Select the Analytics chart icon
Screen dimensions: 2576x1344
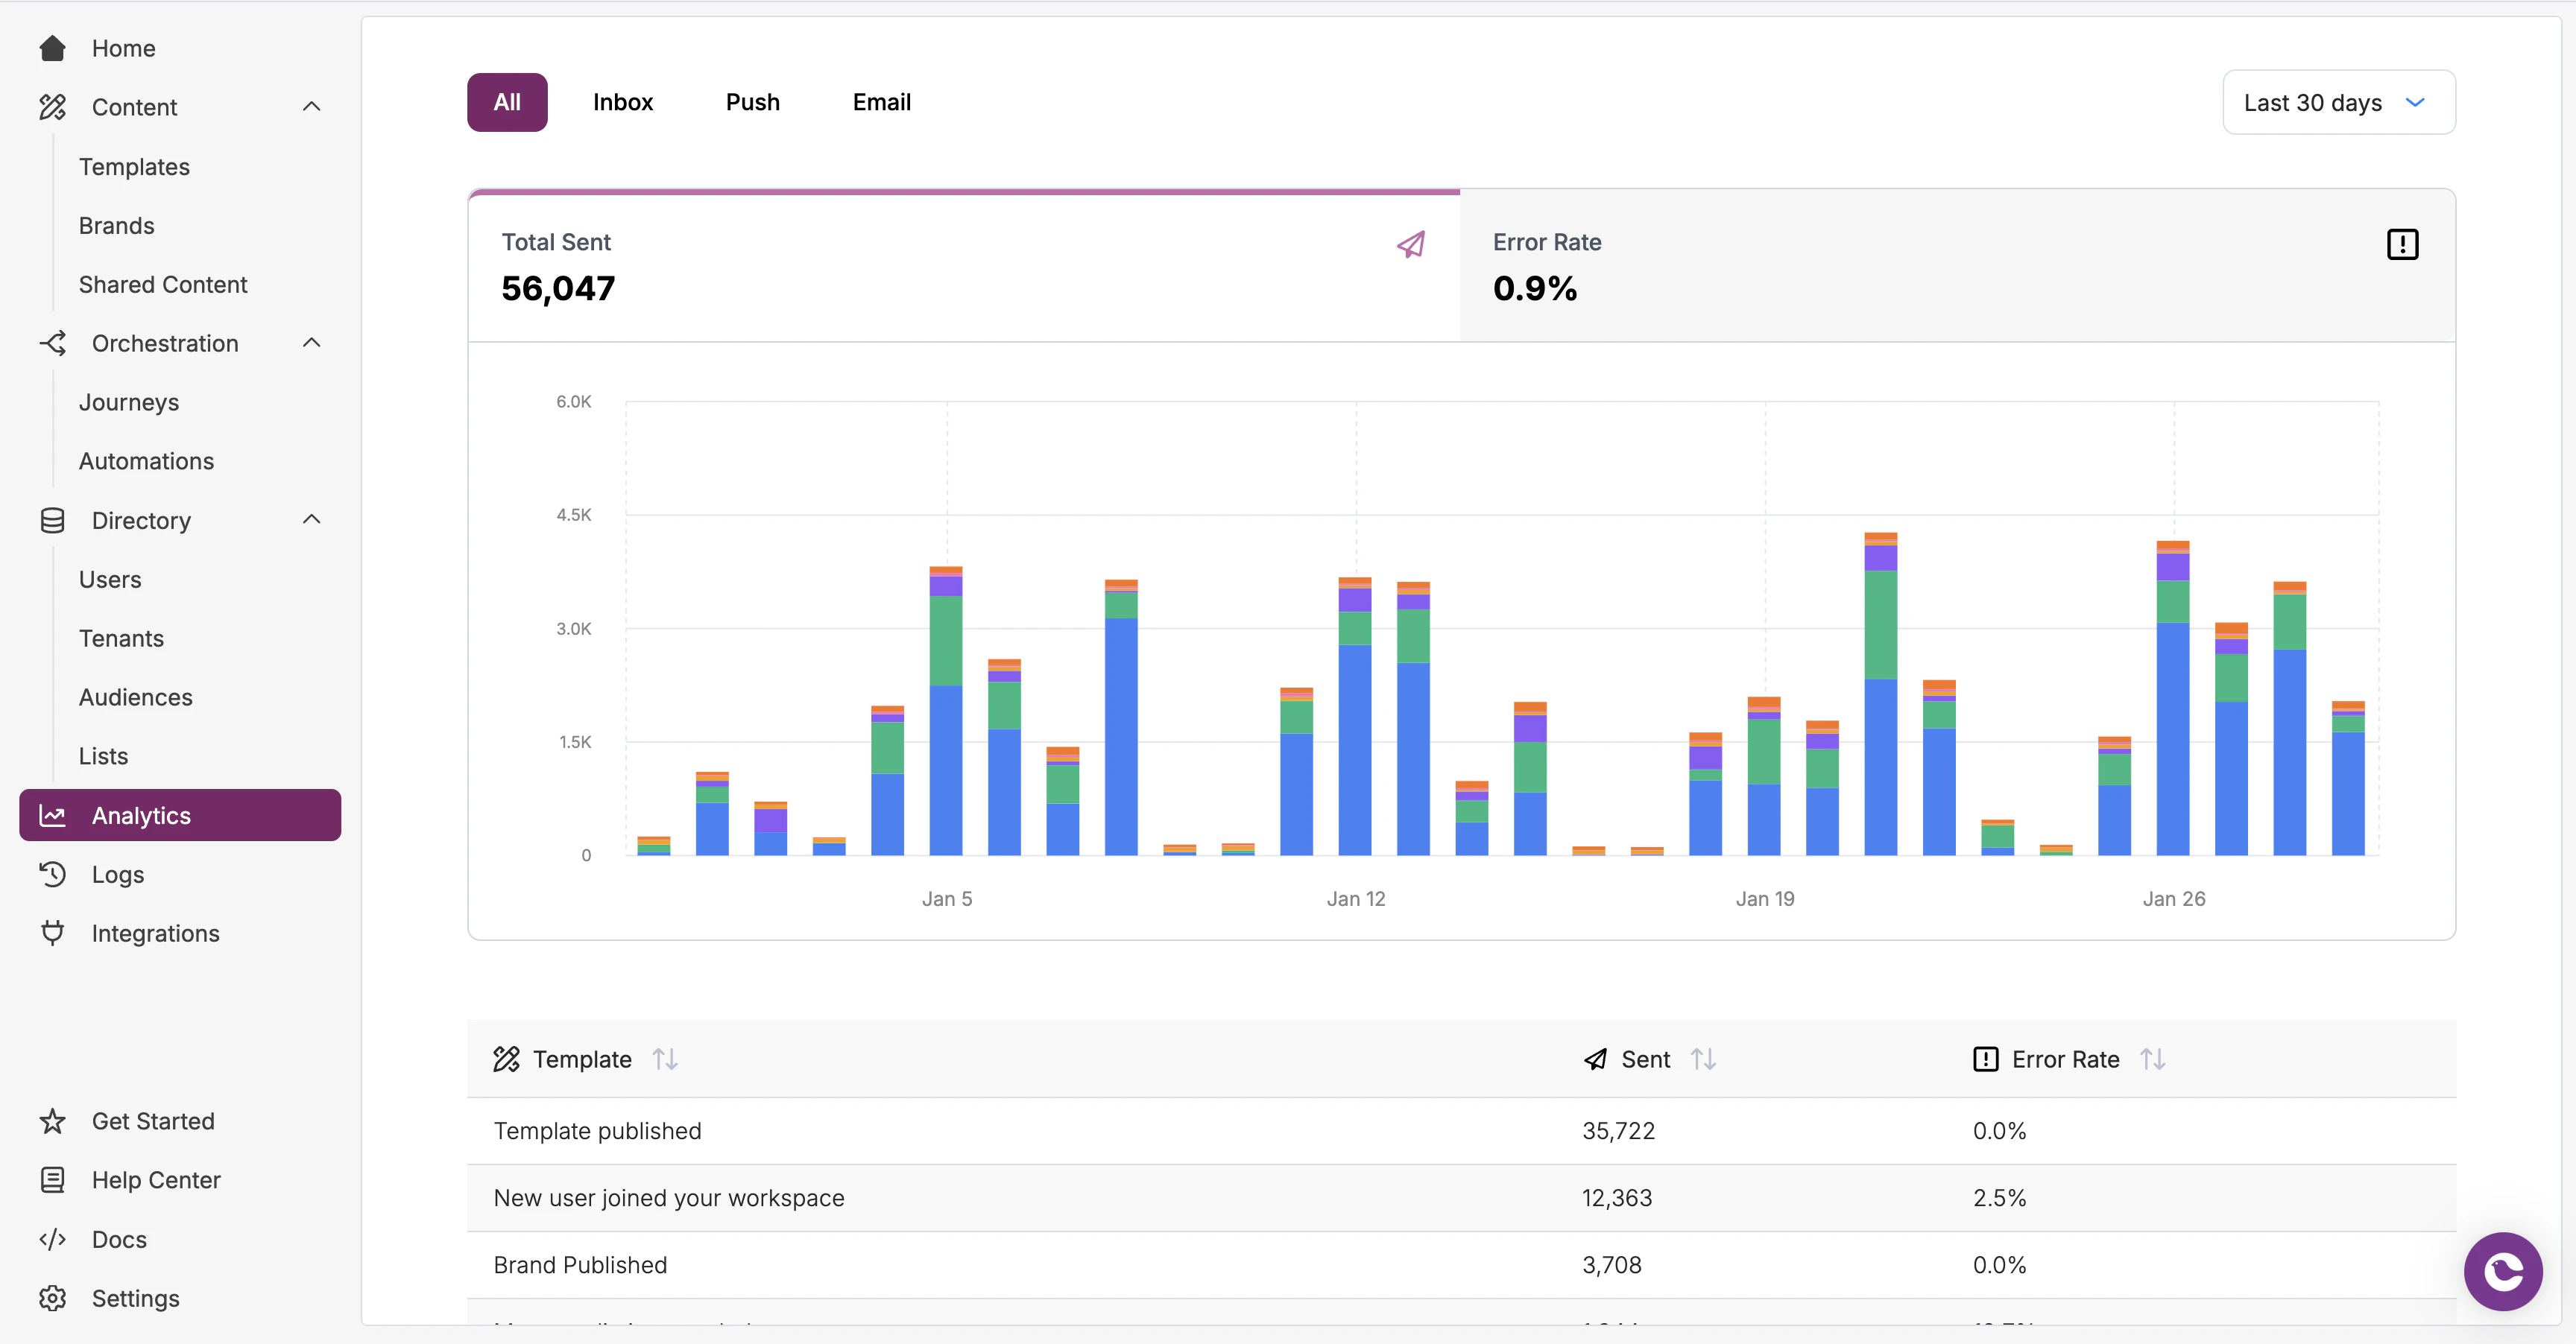tap(52, 815)
